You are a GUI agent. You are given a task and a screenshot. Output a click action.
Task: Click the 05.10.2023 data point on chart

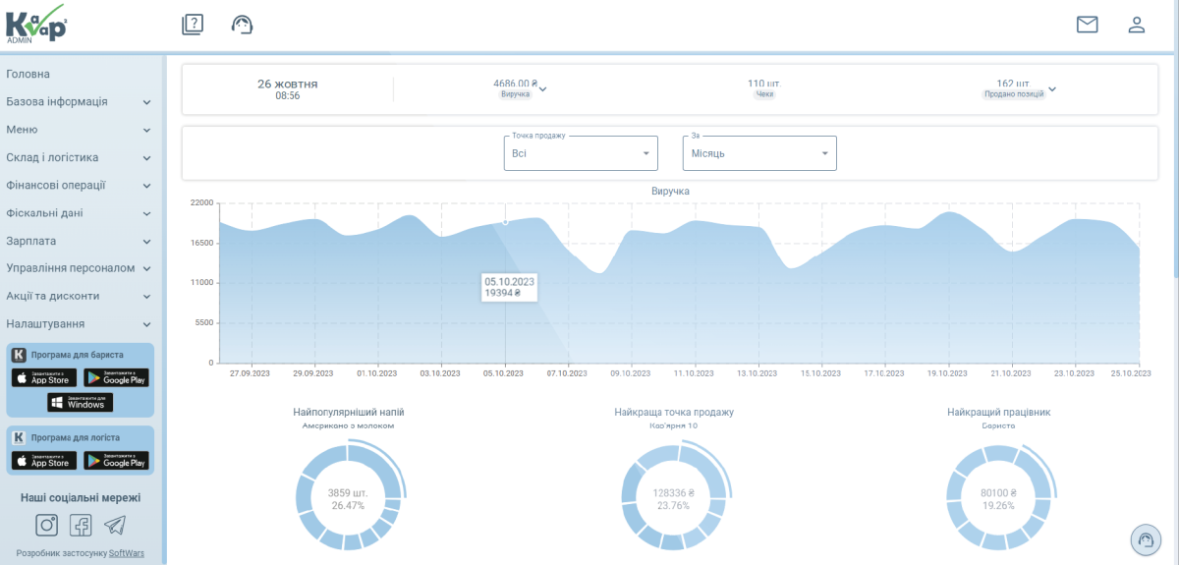[x=505, y=222]
